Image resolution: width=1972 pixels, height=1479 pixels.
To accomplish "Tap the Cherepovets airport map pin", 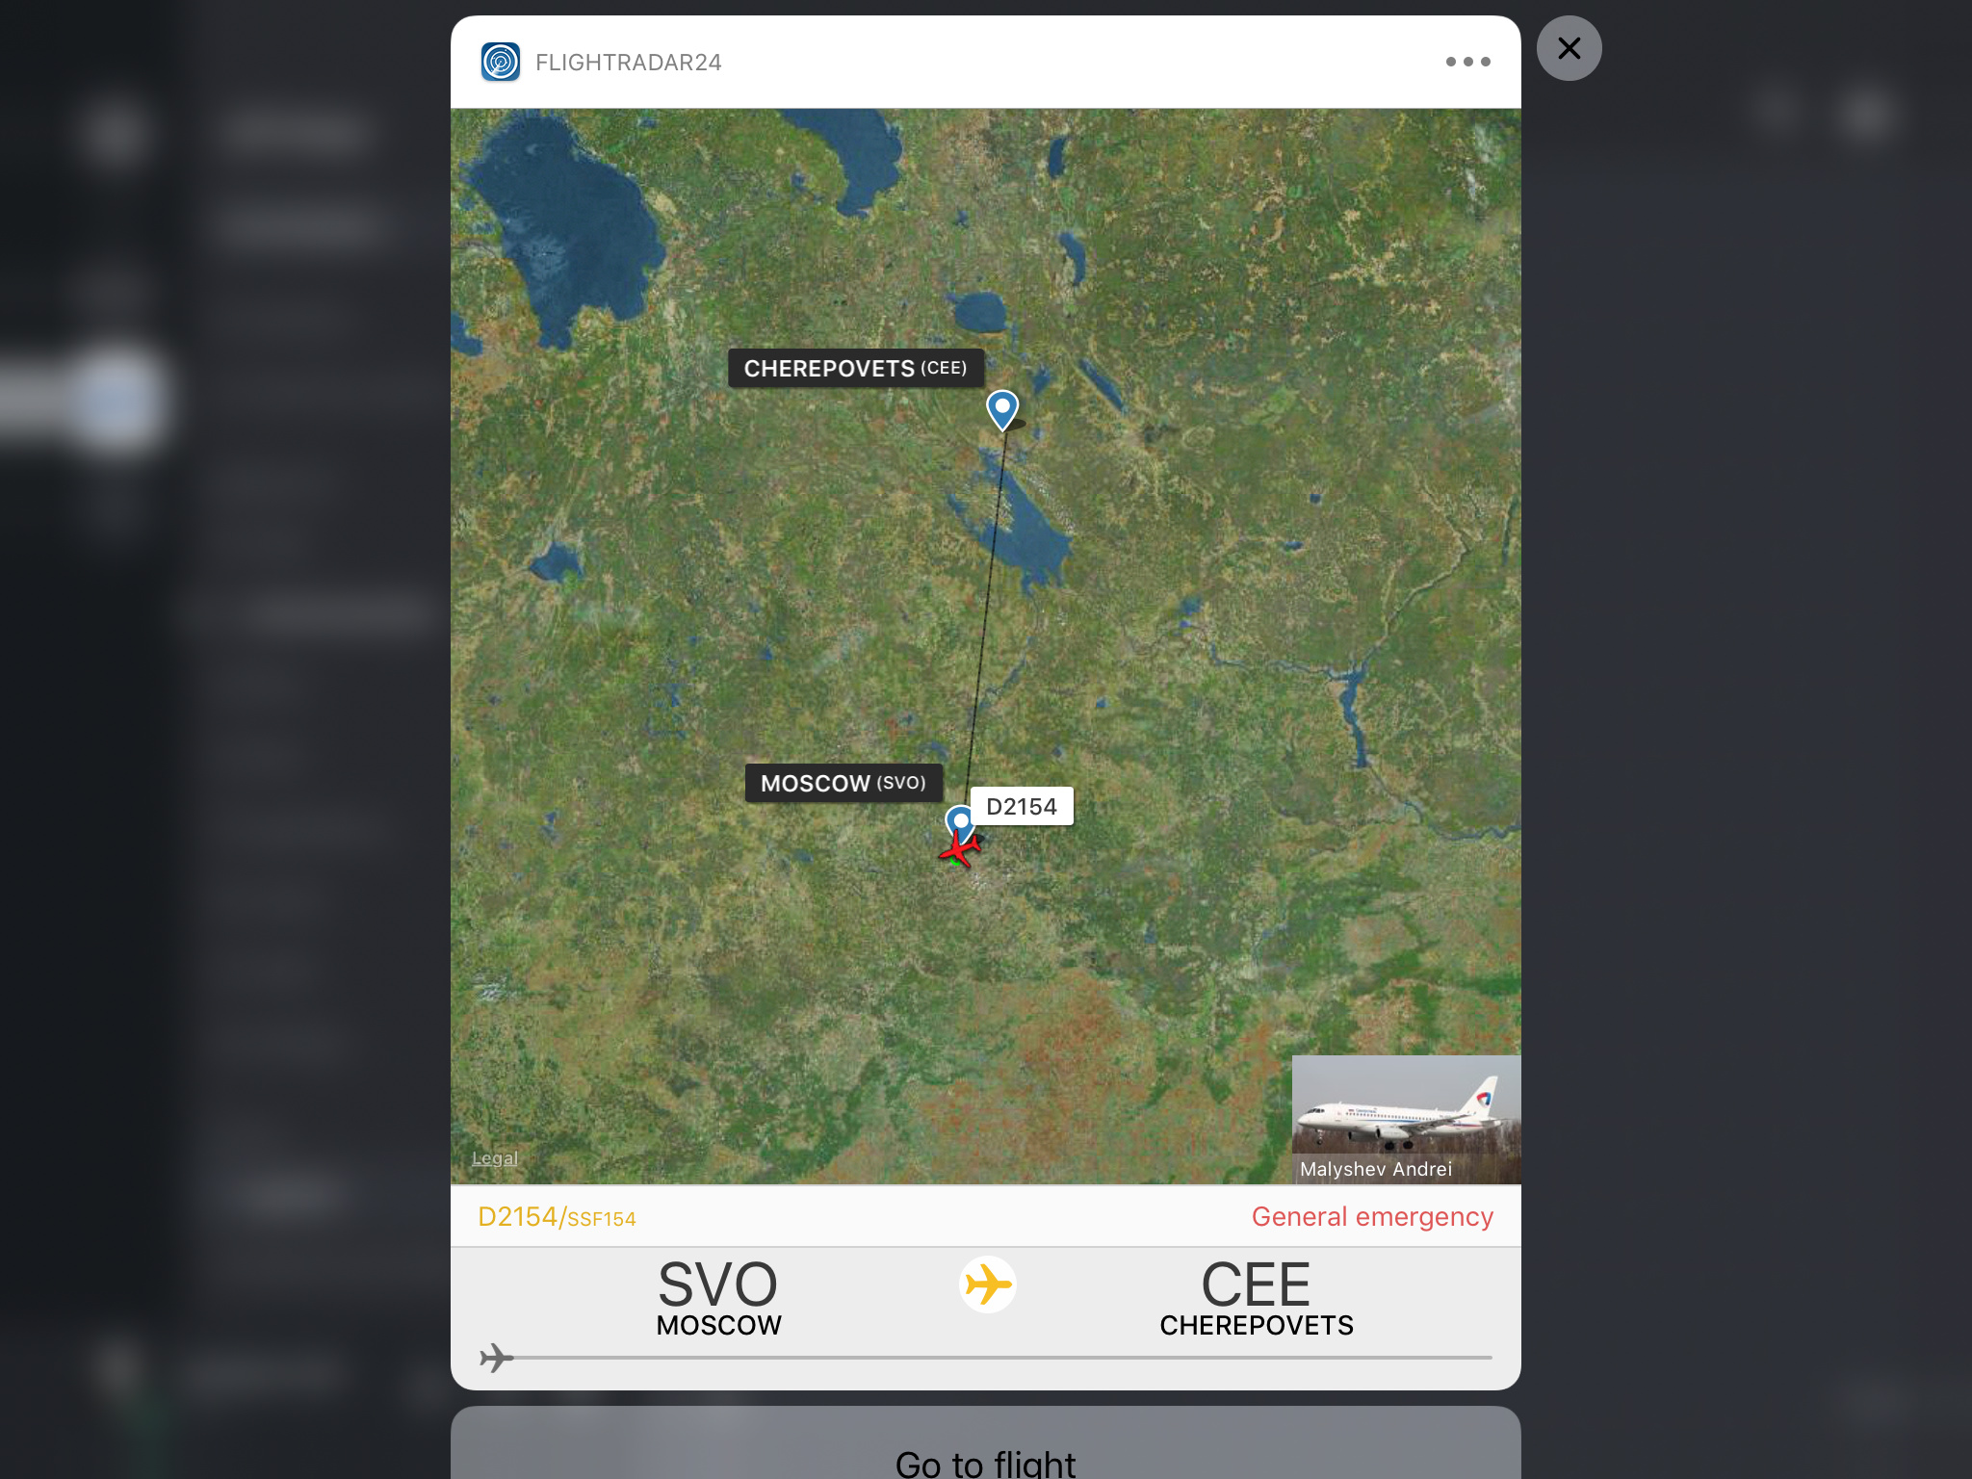I will pyautogui.click(x=1002, y=409).
